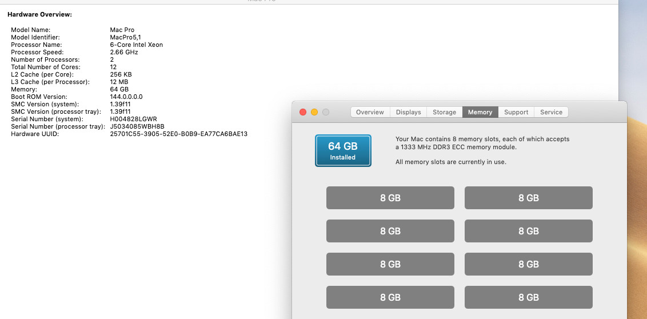Image resolution: width=647 pixels, height=319 pixels.
Task: Click the Memory tab
Action: [x=480, y=112]
